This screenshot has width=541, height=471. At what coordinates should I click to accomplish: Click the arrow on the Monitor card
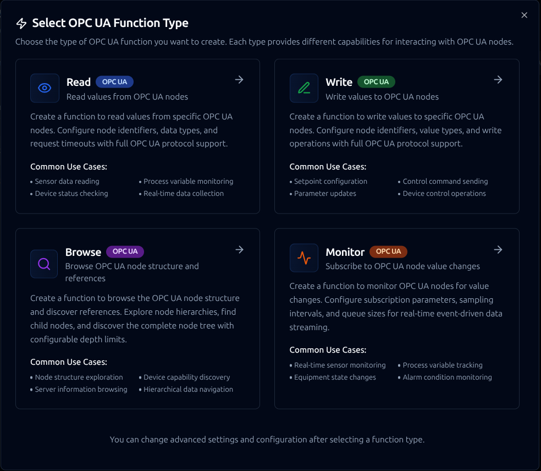(x=498, y=250)
